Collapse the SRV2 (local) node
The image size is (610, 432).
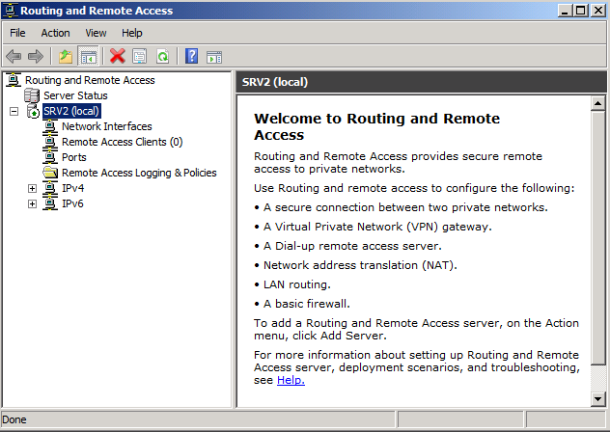coord(14,111)
